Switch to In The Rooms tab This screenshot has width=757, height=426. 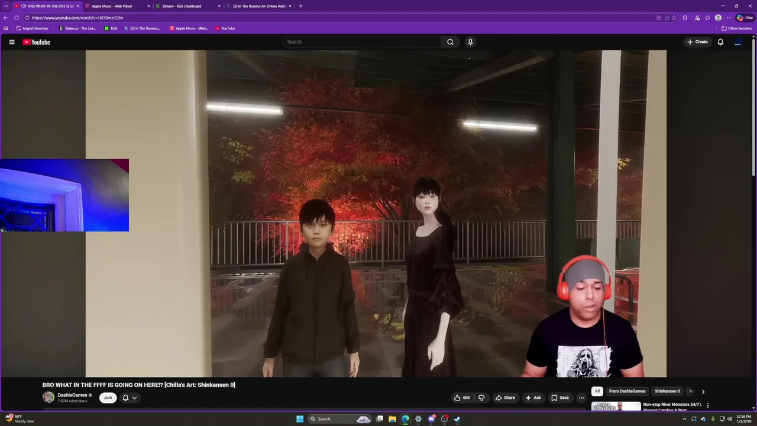coord(259,6)
